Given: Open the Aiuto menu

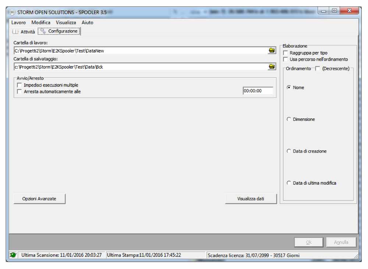Looking at the screenshot, I should click(87, 22).
